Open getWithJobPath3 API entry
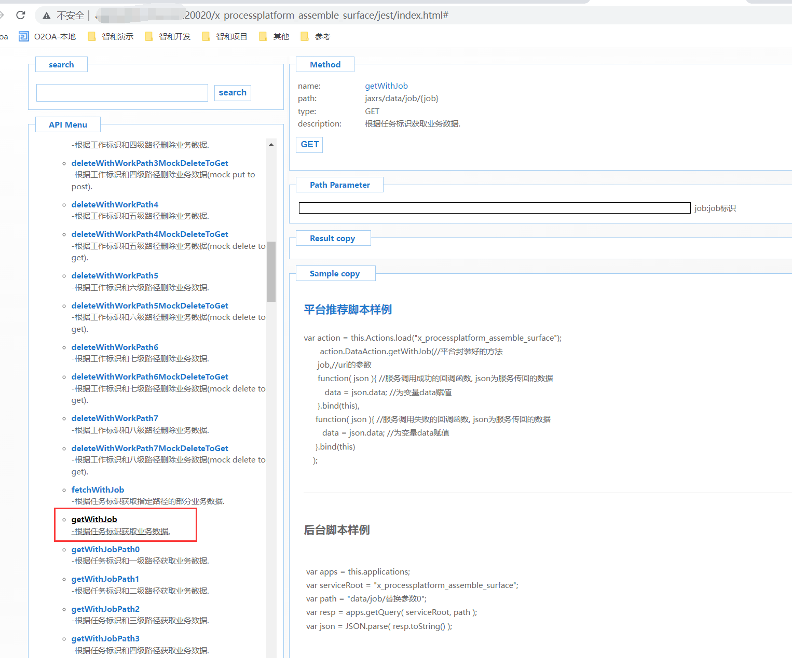 105,639
